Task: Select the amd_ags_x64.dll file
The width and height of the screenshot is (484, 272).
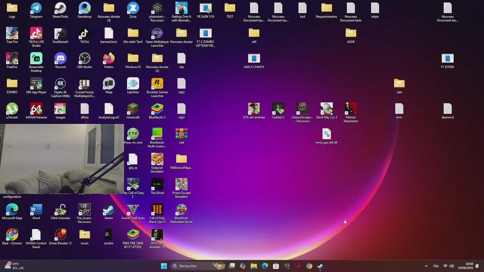Action: click(327, 136)
